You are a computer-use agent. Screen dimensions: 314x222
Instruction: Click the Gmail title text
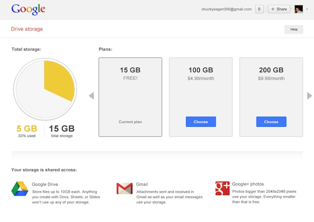(x=142, y=184)
